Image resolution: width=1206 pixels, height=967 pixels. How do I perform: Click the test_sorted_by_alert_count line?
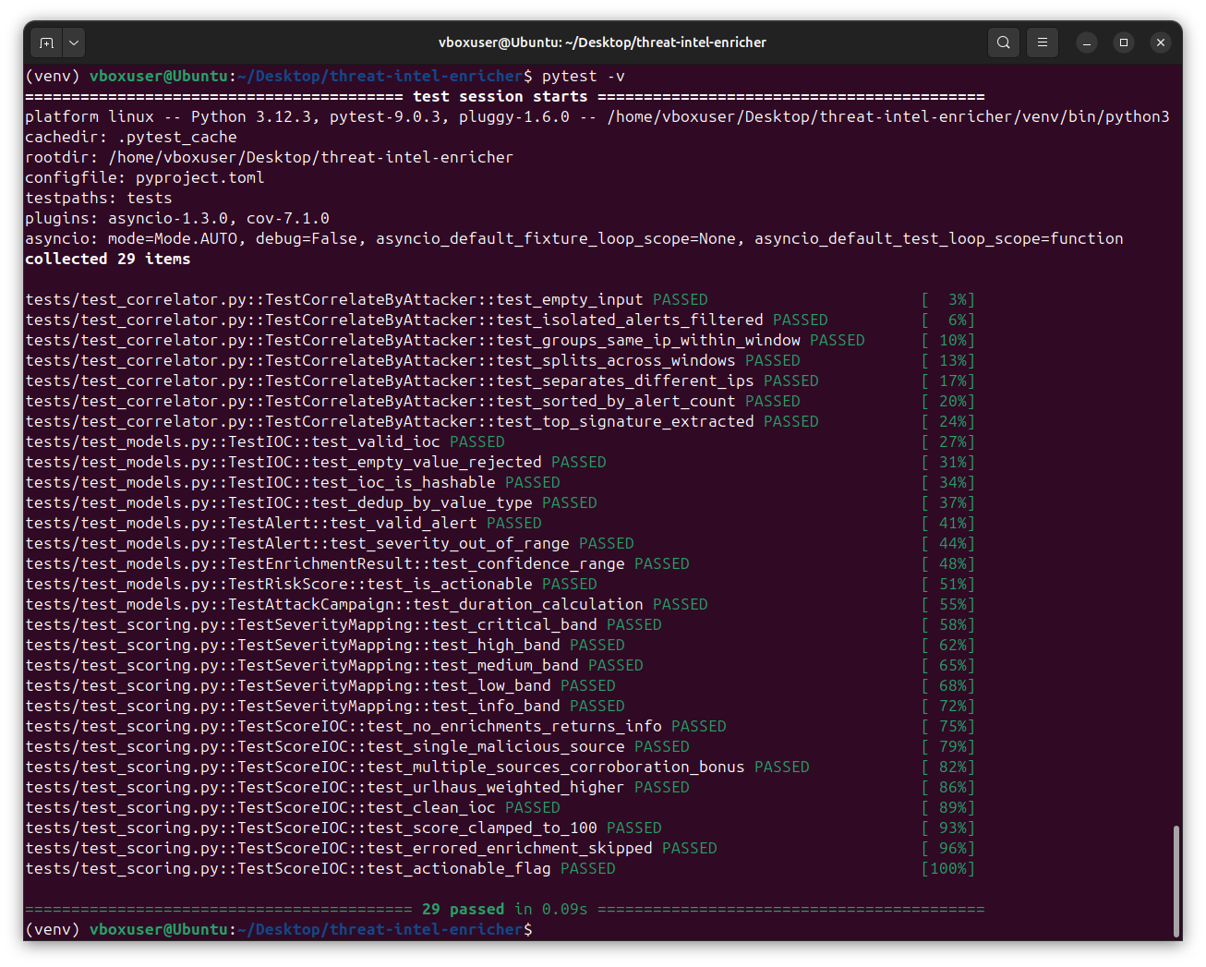tap(500, 401)
